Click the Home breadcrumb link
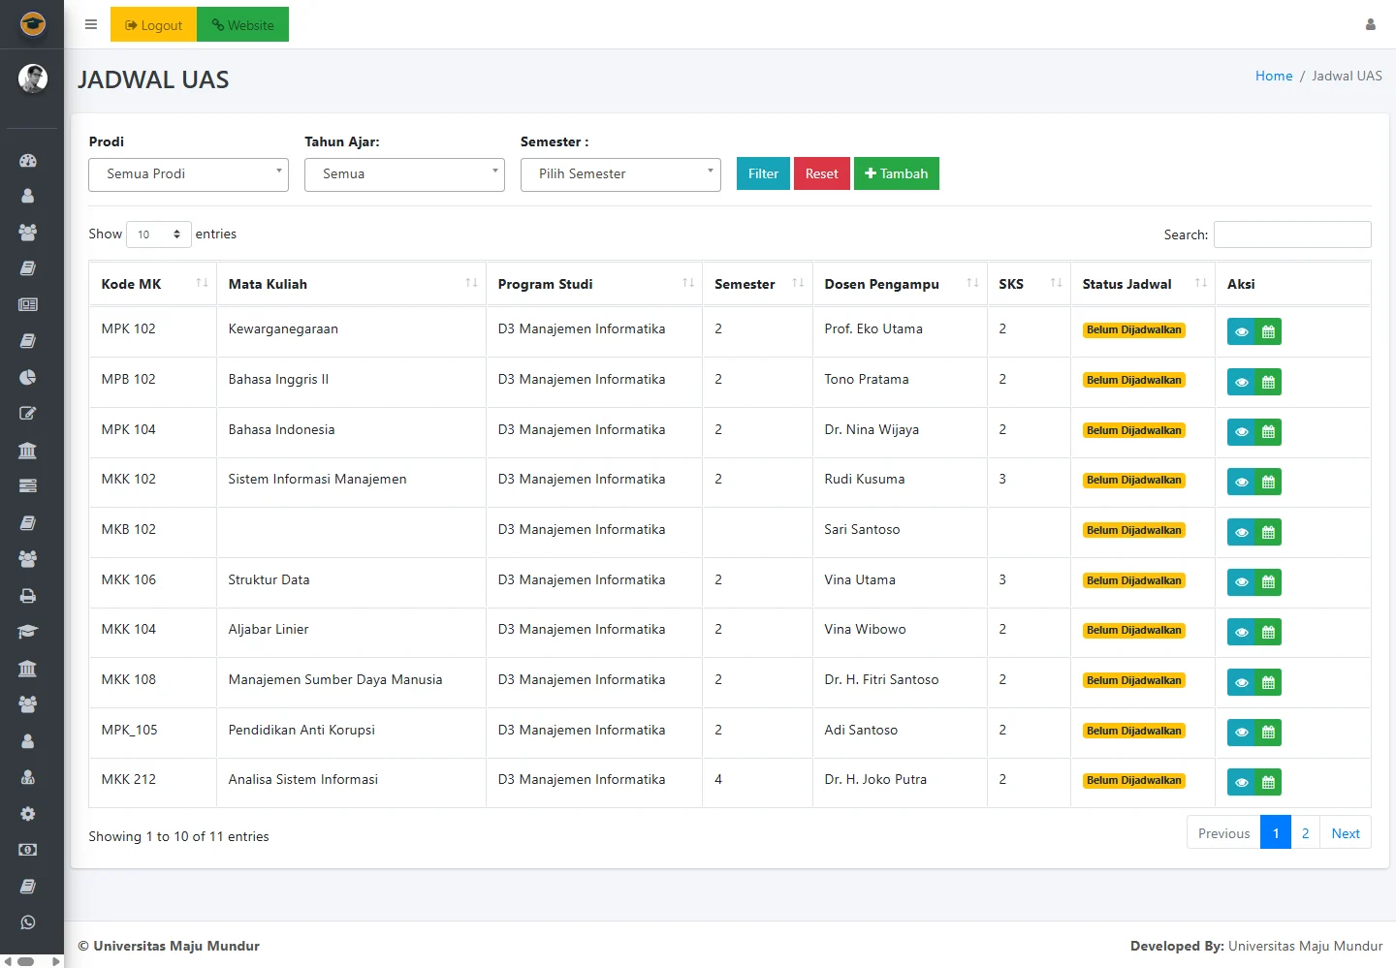1396x968 pixels. click(x=1273, y=76)
